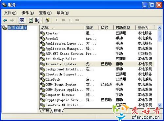
Task: Stop the service with stop icon
Action: pyautogui.click(x=63, y=20)
